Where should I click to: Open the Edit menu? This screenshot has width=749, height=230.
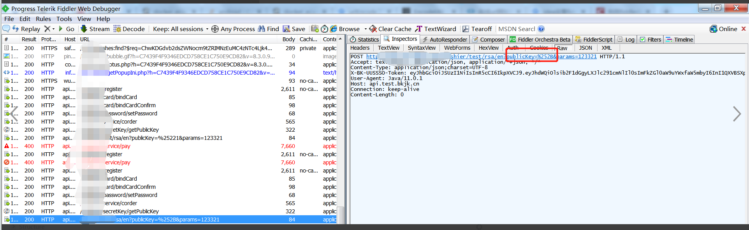click(25, 19)
